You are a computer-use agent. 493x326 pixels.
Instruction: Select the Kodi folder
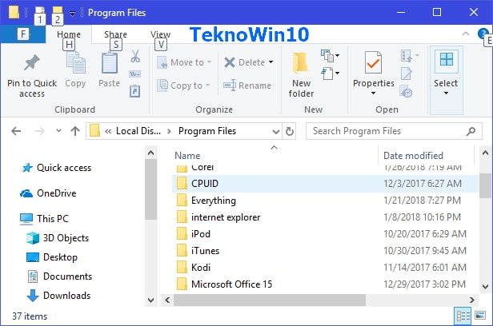pyautogui.click(x=325, y=268)
